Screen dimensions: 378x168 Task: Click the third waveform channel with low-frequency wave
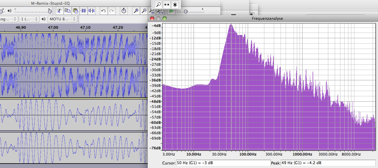[74, 115]
